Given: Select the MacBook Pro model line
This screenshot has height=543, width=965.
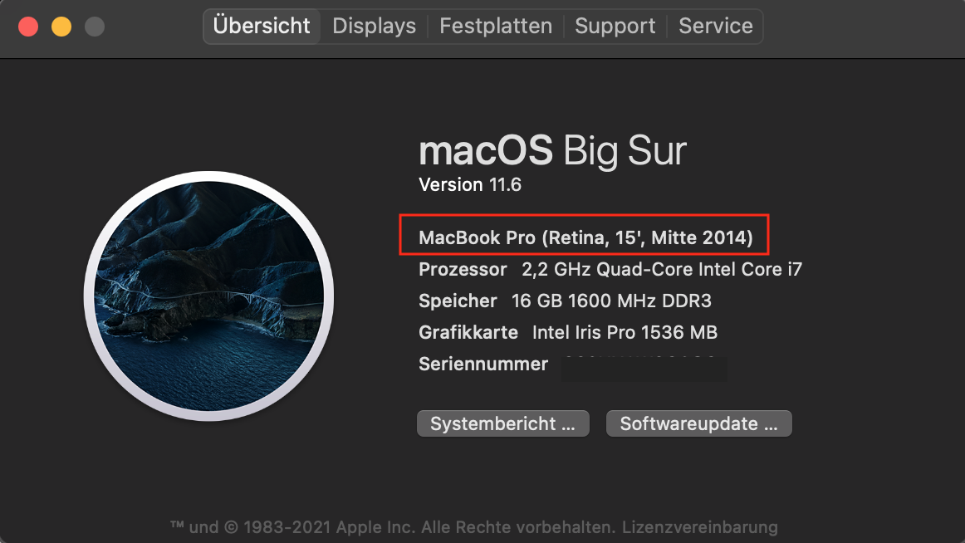Looking at the screenshot, I should [585, 238].
